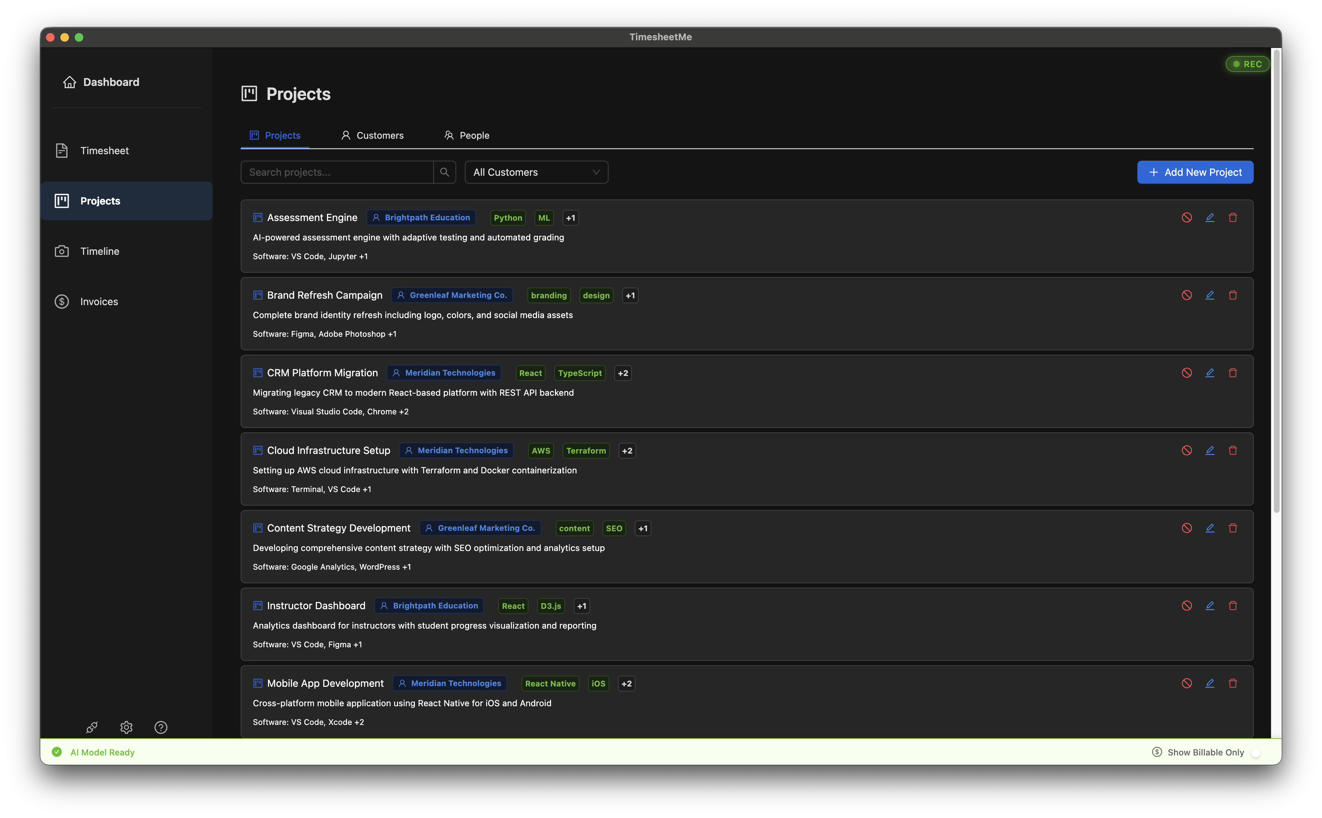
Task: Open settings gear in sidebar
Action: [126, 727]
